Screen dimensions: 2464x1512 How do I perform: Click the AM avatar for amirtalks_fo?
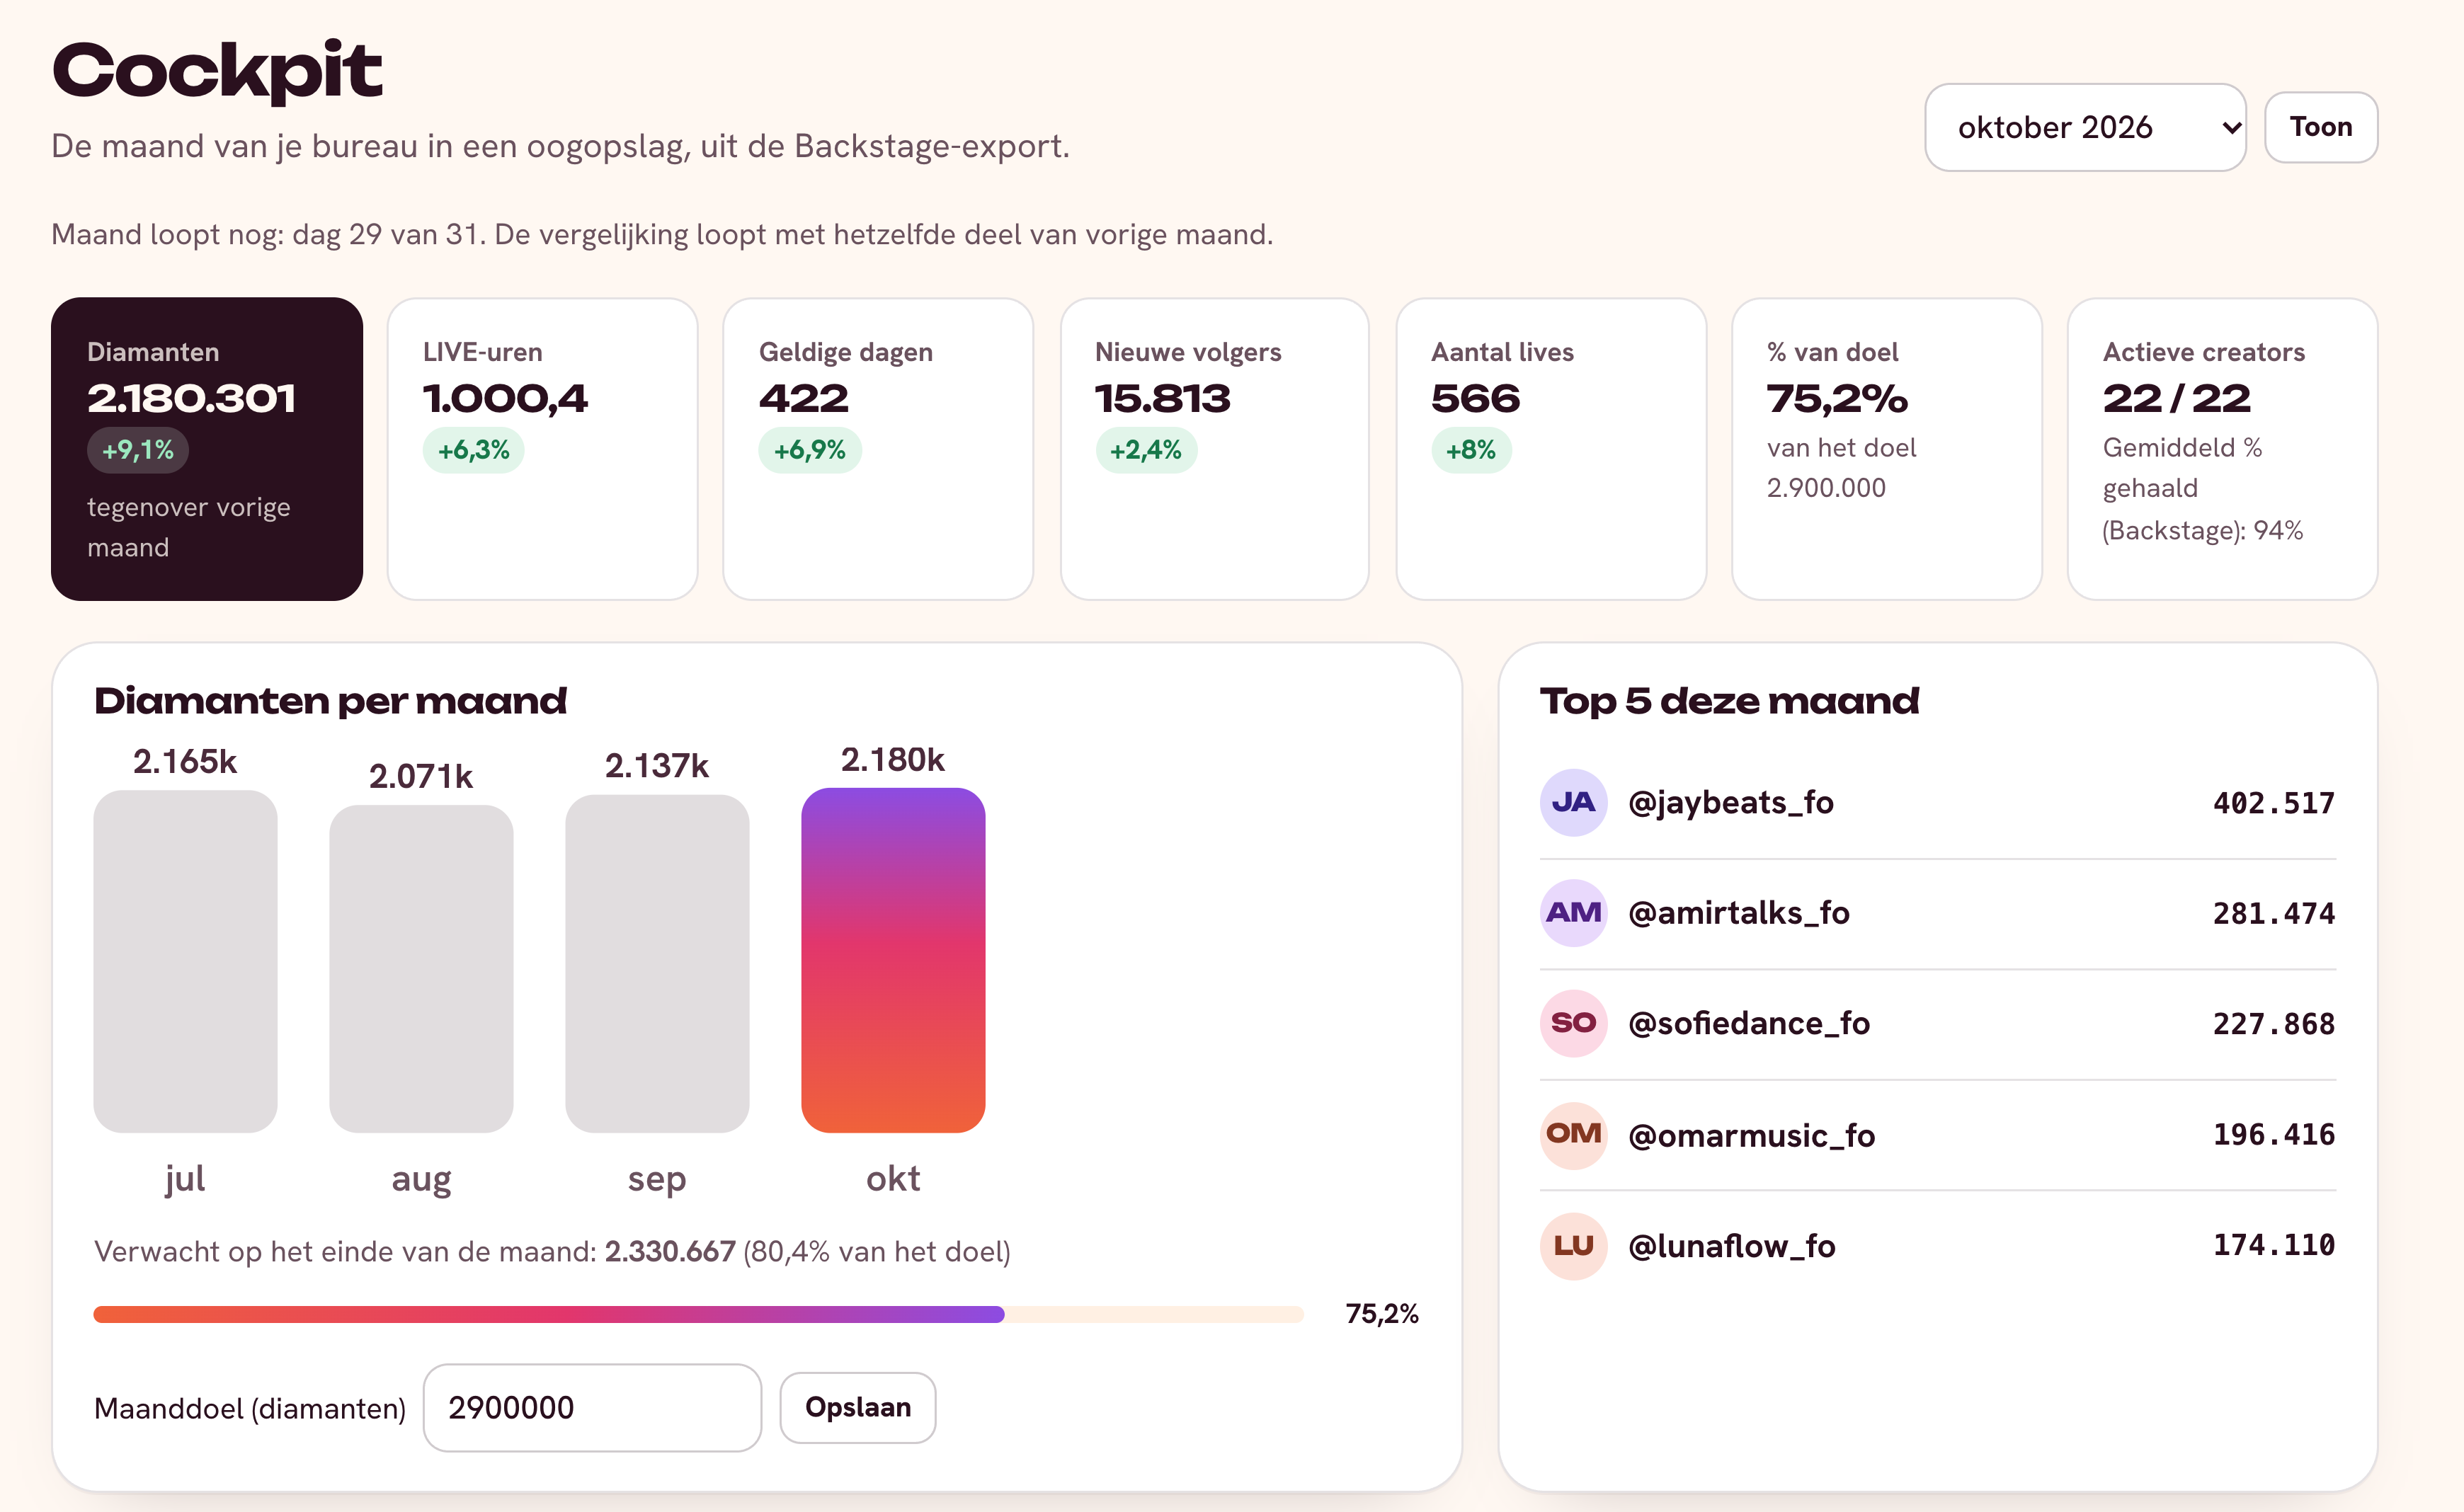tap(1573, 913)
